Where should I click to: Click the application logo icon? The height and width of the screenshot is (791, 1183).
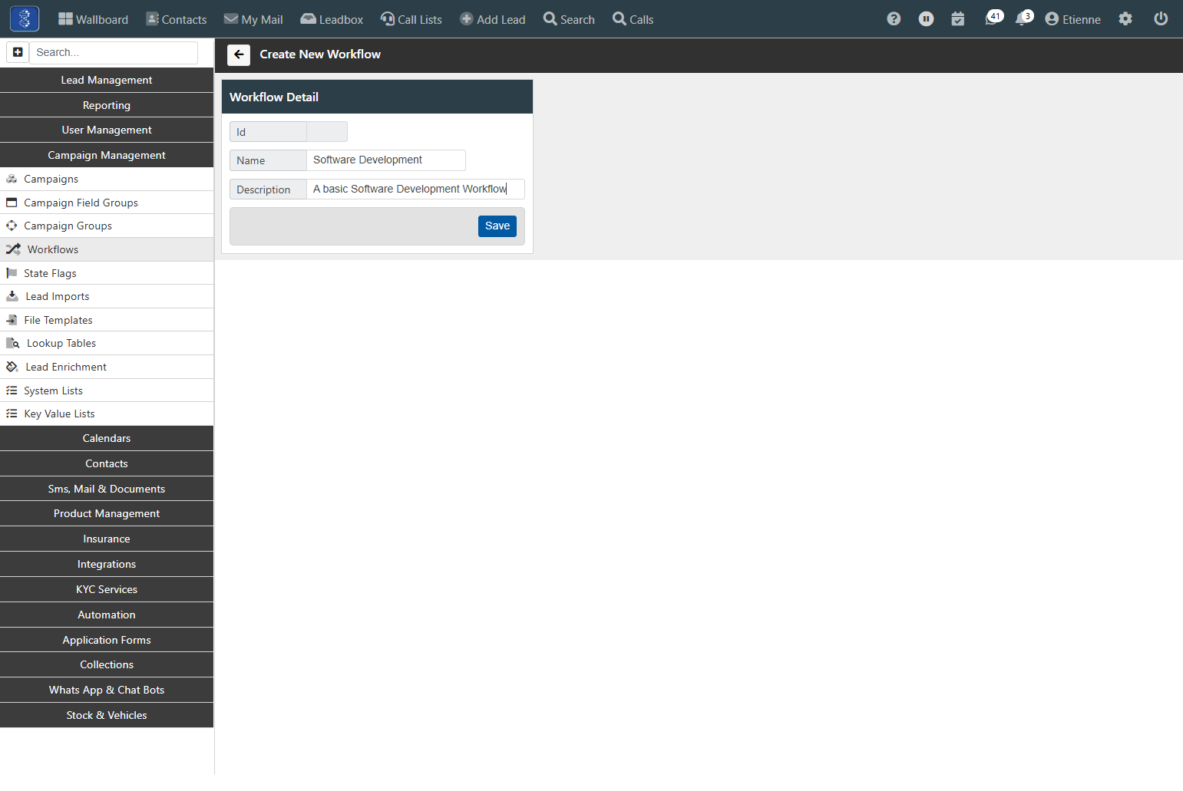(25, 18)
